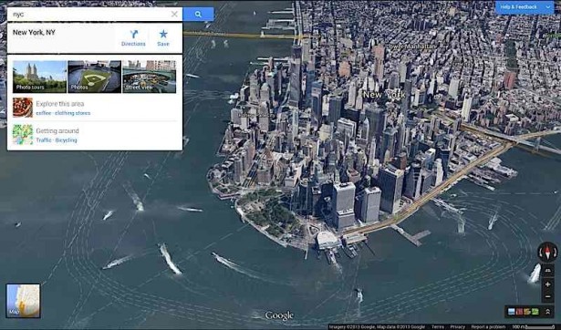Open the Help & Feedback dropdown
The width and height of the screenshot is (561, 330).
[x=525, y=7]
